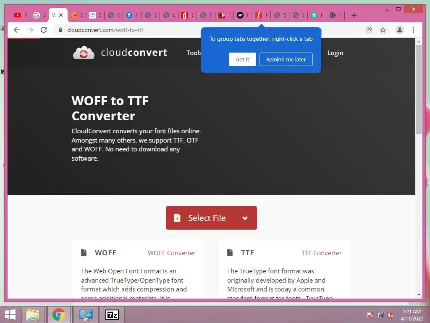Screen dimensions: 430x323
Task: Open the Windows Start menu
Action: (x=10, y=315)
